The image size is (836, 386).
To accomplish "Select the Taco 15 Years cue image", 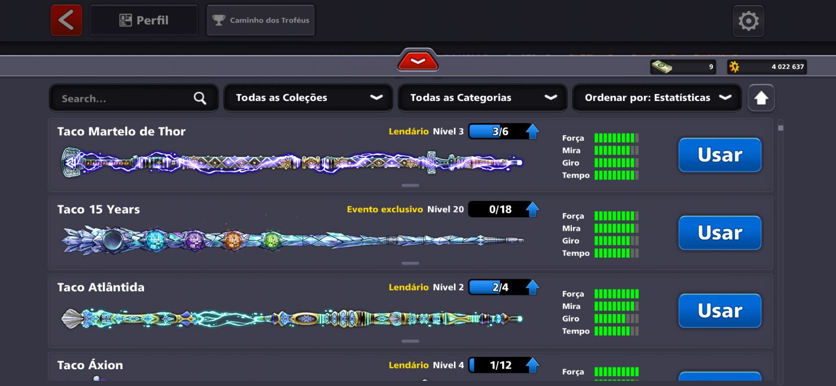I will point(292,240).
